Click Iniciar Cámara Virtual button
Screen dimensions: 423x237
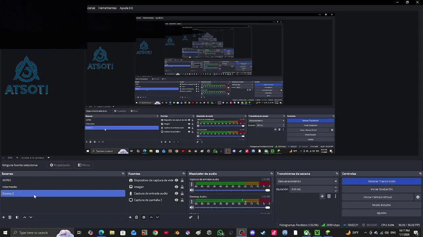[x=378, y=197]
